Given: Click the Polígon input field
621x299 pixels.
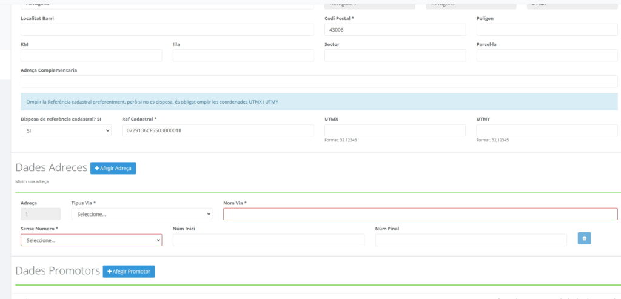Looking at the screenshot, I should click(x=546, y=30).
